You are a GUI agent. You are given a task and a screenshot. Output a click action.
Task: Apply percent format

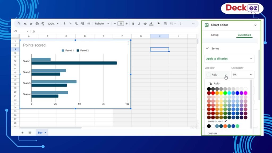(x=70, y=24)
